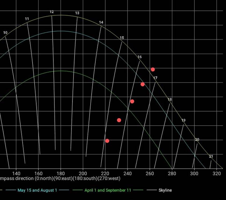The height and width of the screenshot is (200, 226).
Task: Select the 320 compass axis value
Action: [216, 173]
